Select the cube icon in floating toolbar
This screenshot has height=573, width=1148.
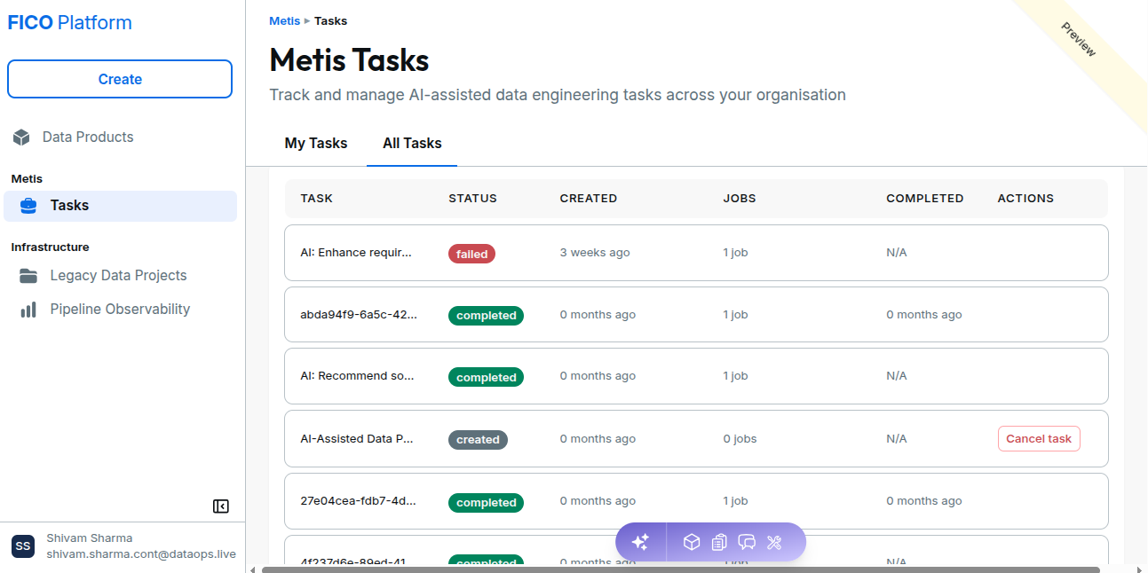coord(692,542)
